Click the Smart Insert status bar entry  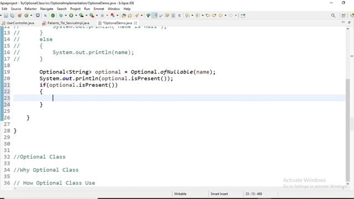pyautogui.click(x=219, y=194)
